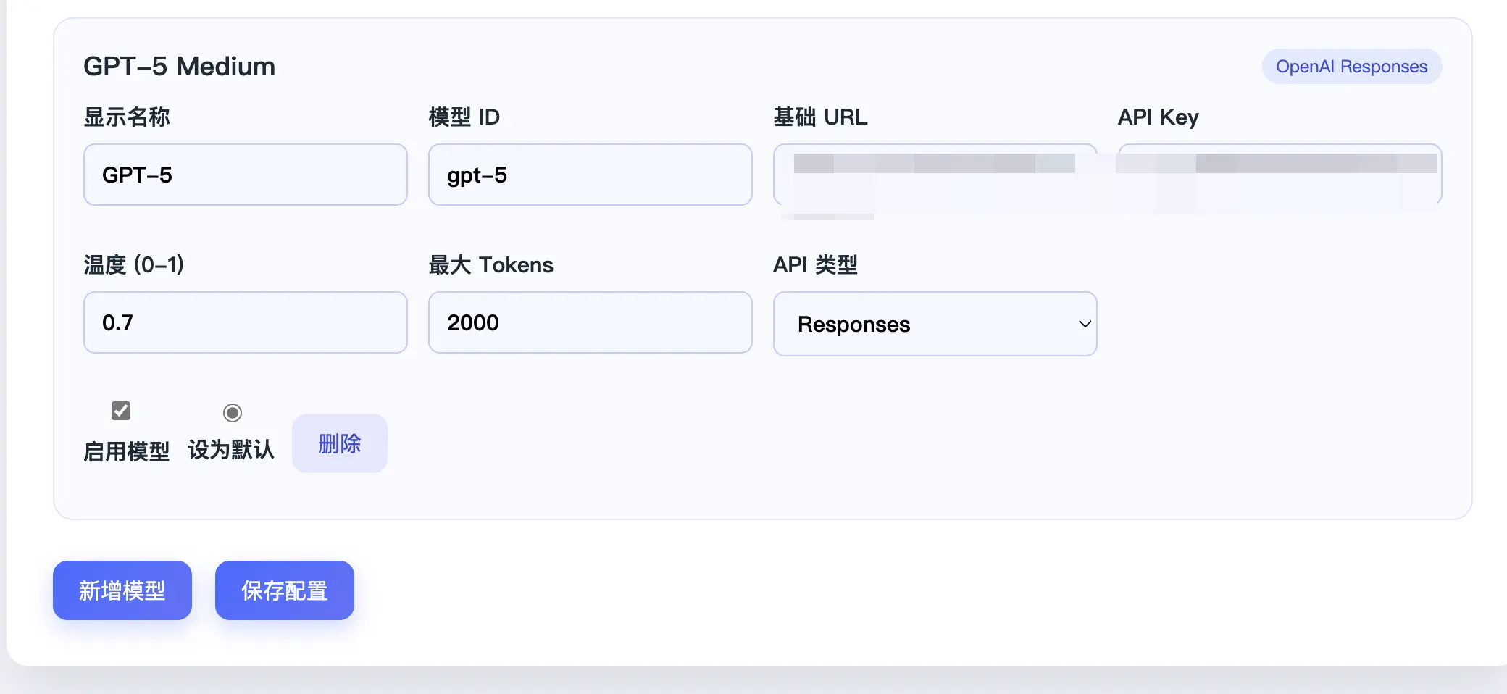
Task: Click the 基础 URL label text
Action: (820, 117)
